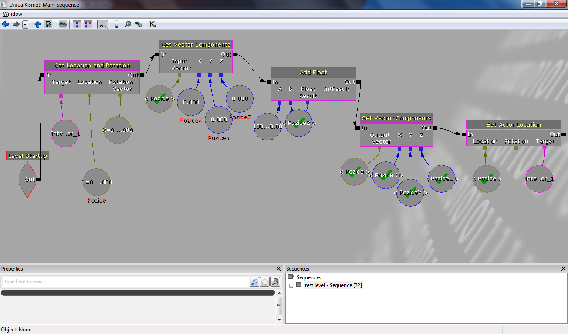The height and width of the screenshot is (334, 568).
Task: Close the Sequences panel
Action: [564, 269]
